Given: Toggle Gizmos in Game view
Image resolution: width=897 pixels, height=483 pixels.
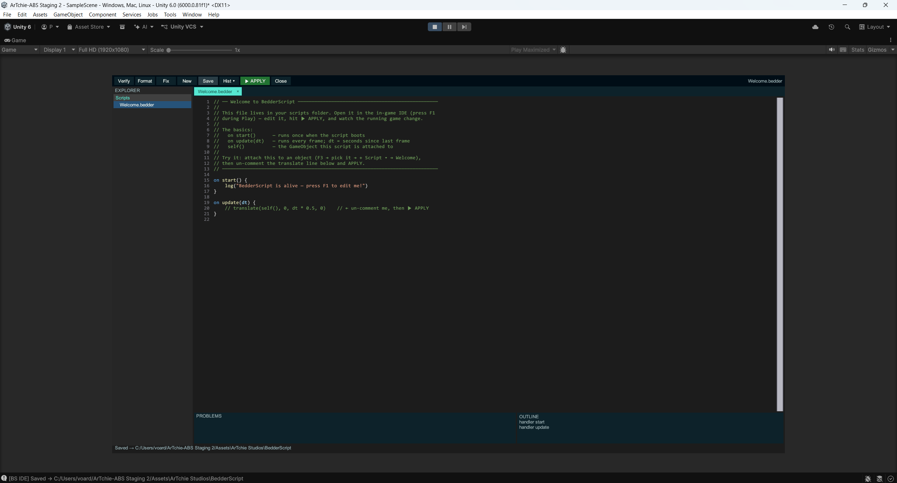Looking at the screenshot, I should (877, 50).
